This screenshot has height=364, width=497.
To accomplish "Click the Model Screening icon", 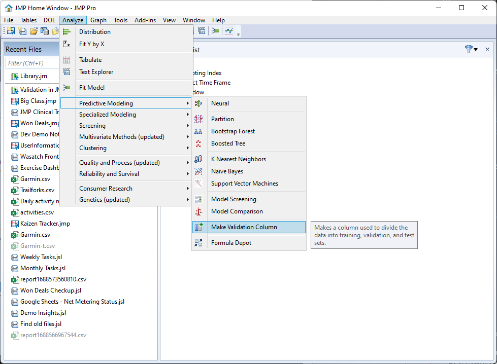I will point(198,199).
